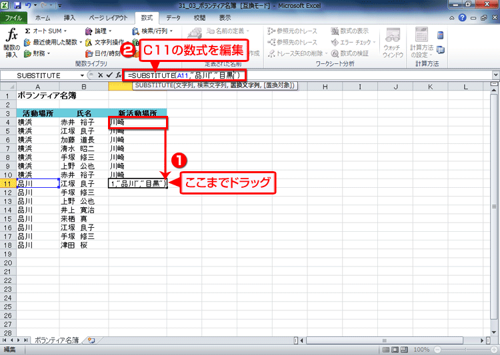The width and height of the screenshot is (500, 355).
Task: Switch to the Data (データ) tab
Action: click(x=173, y=18)
